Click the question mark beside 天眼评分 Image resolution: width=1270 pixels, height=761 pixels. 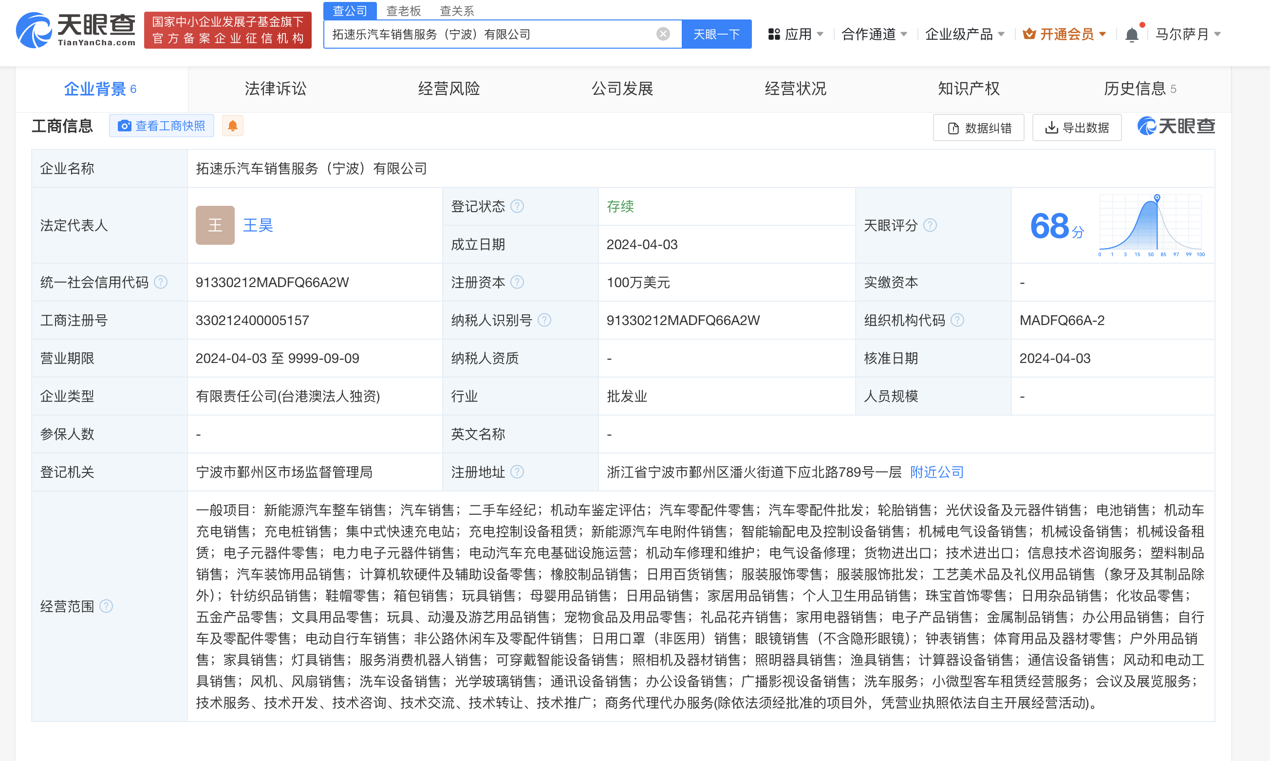(930, 225)
